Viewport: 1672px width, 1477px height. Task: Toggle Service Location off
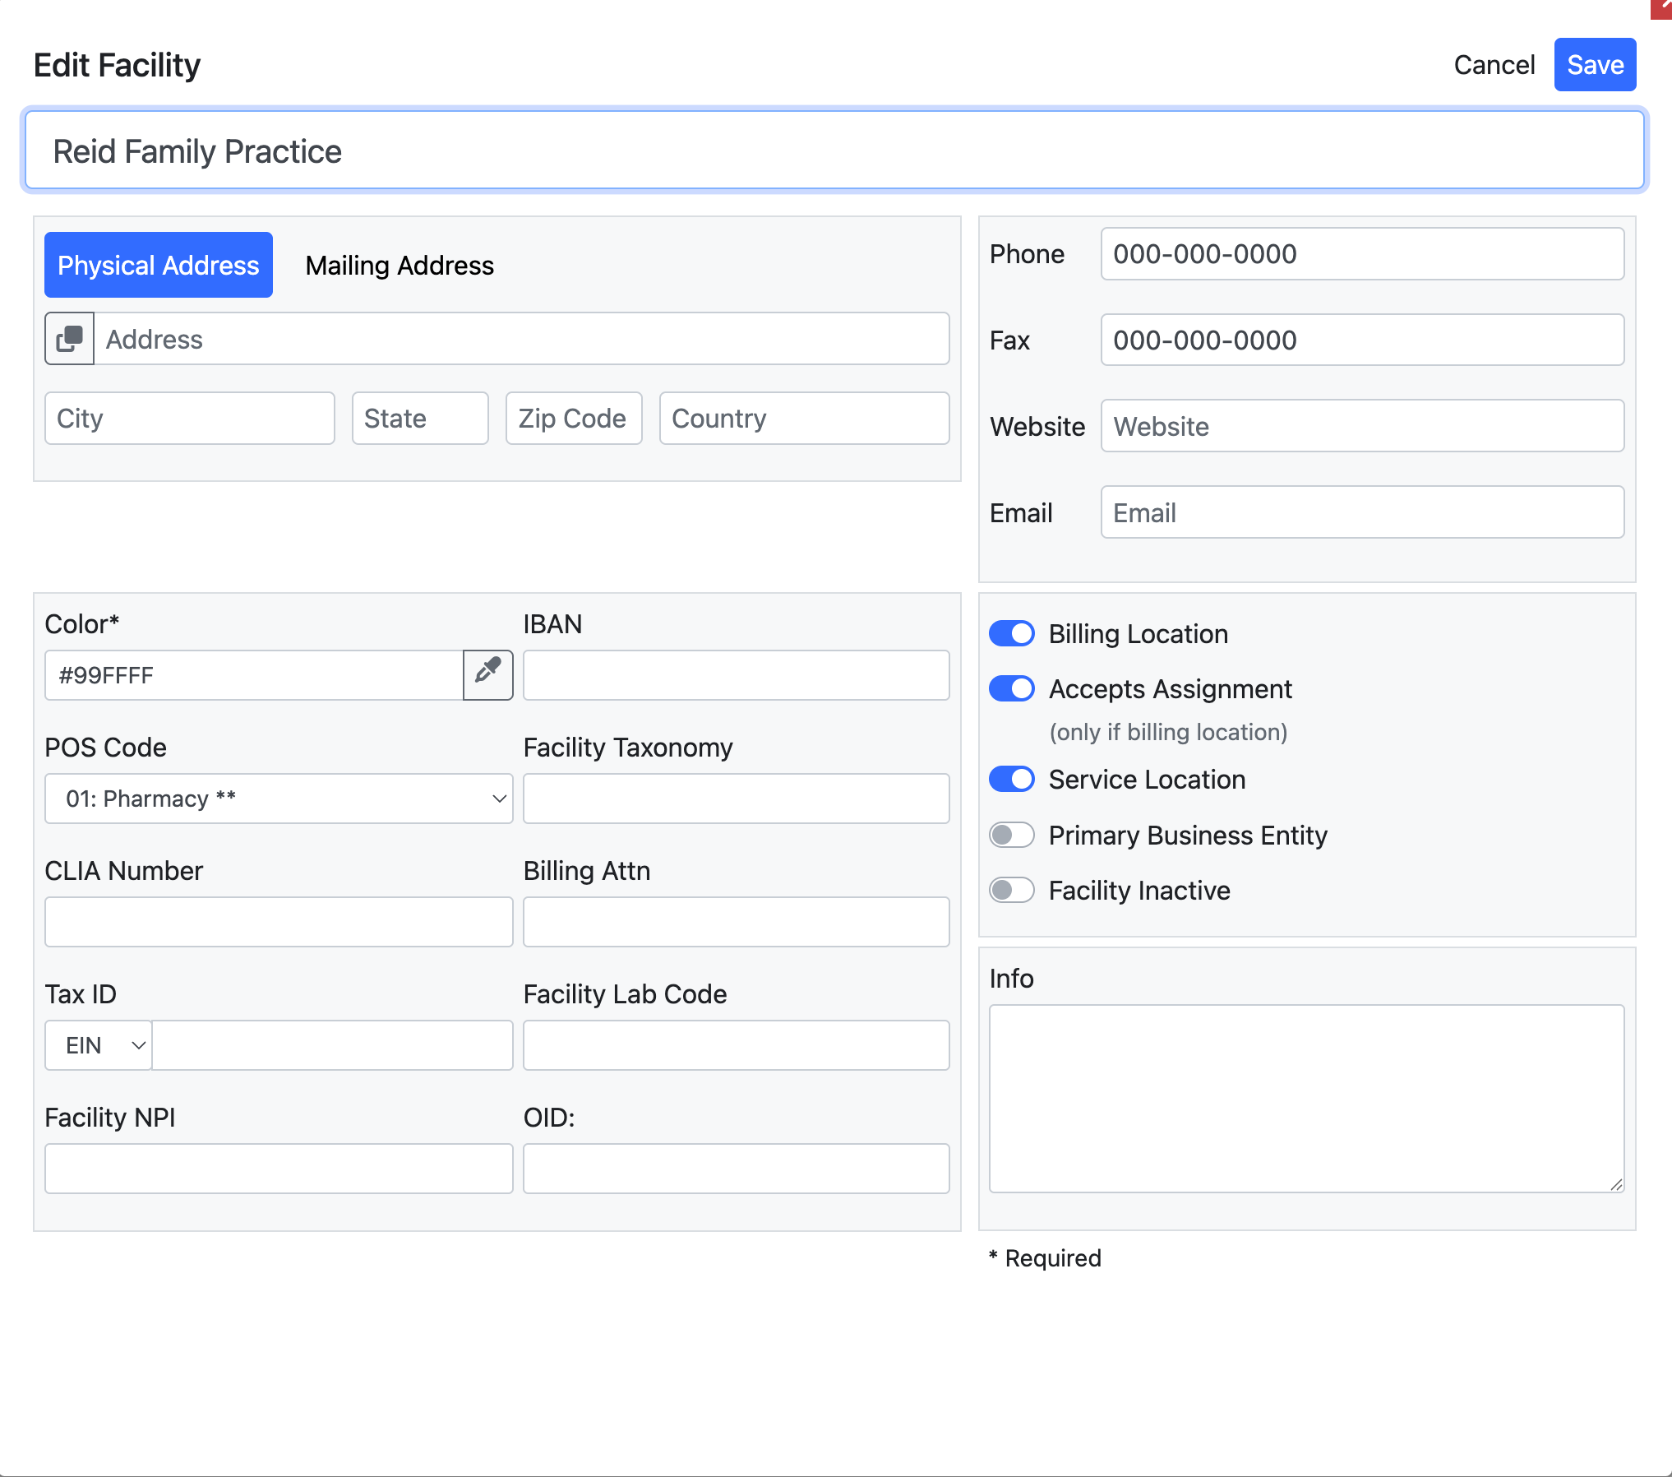pyautogui.click(x=1011, y=780)
